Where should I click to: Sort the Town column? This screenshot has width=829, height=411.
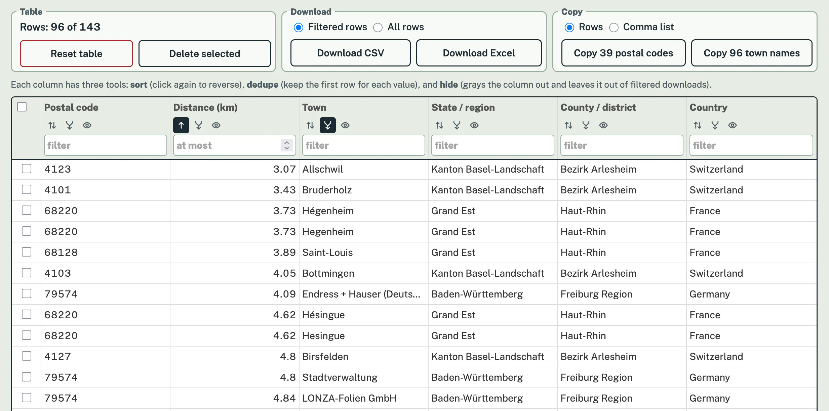(x=310, y=125)
